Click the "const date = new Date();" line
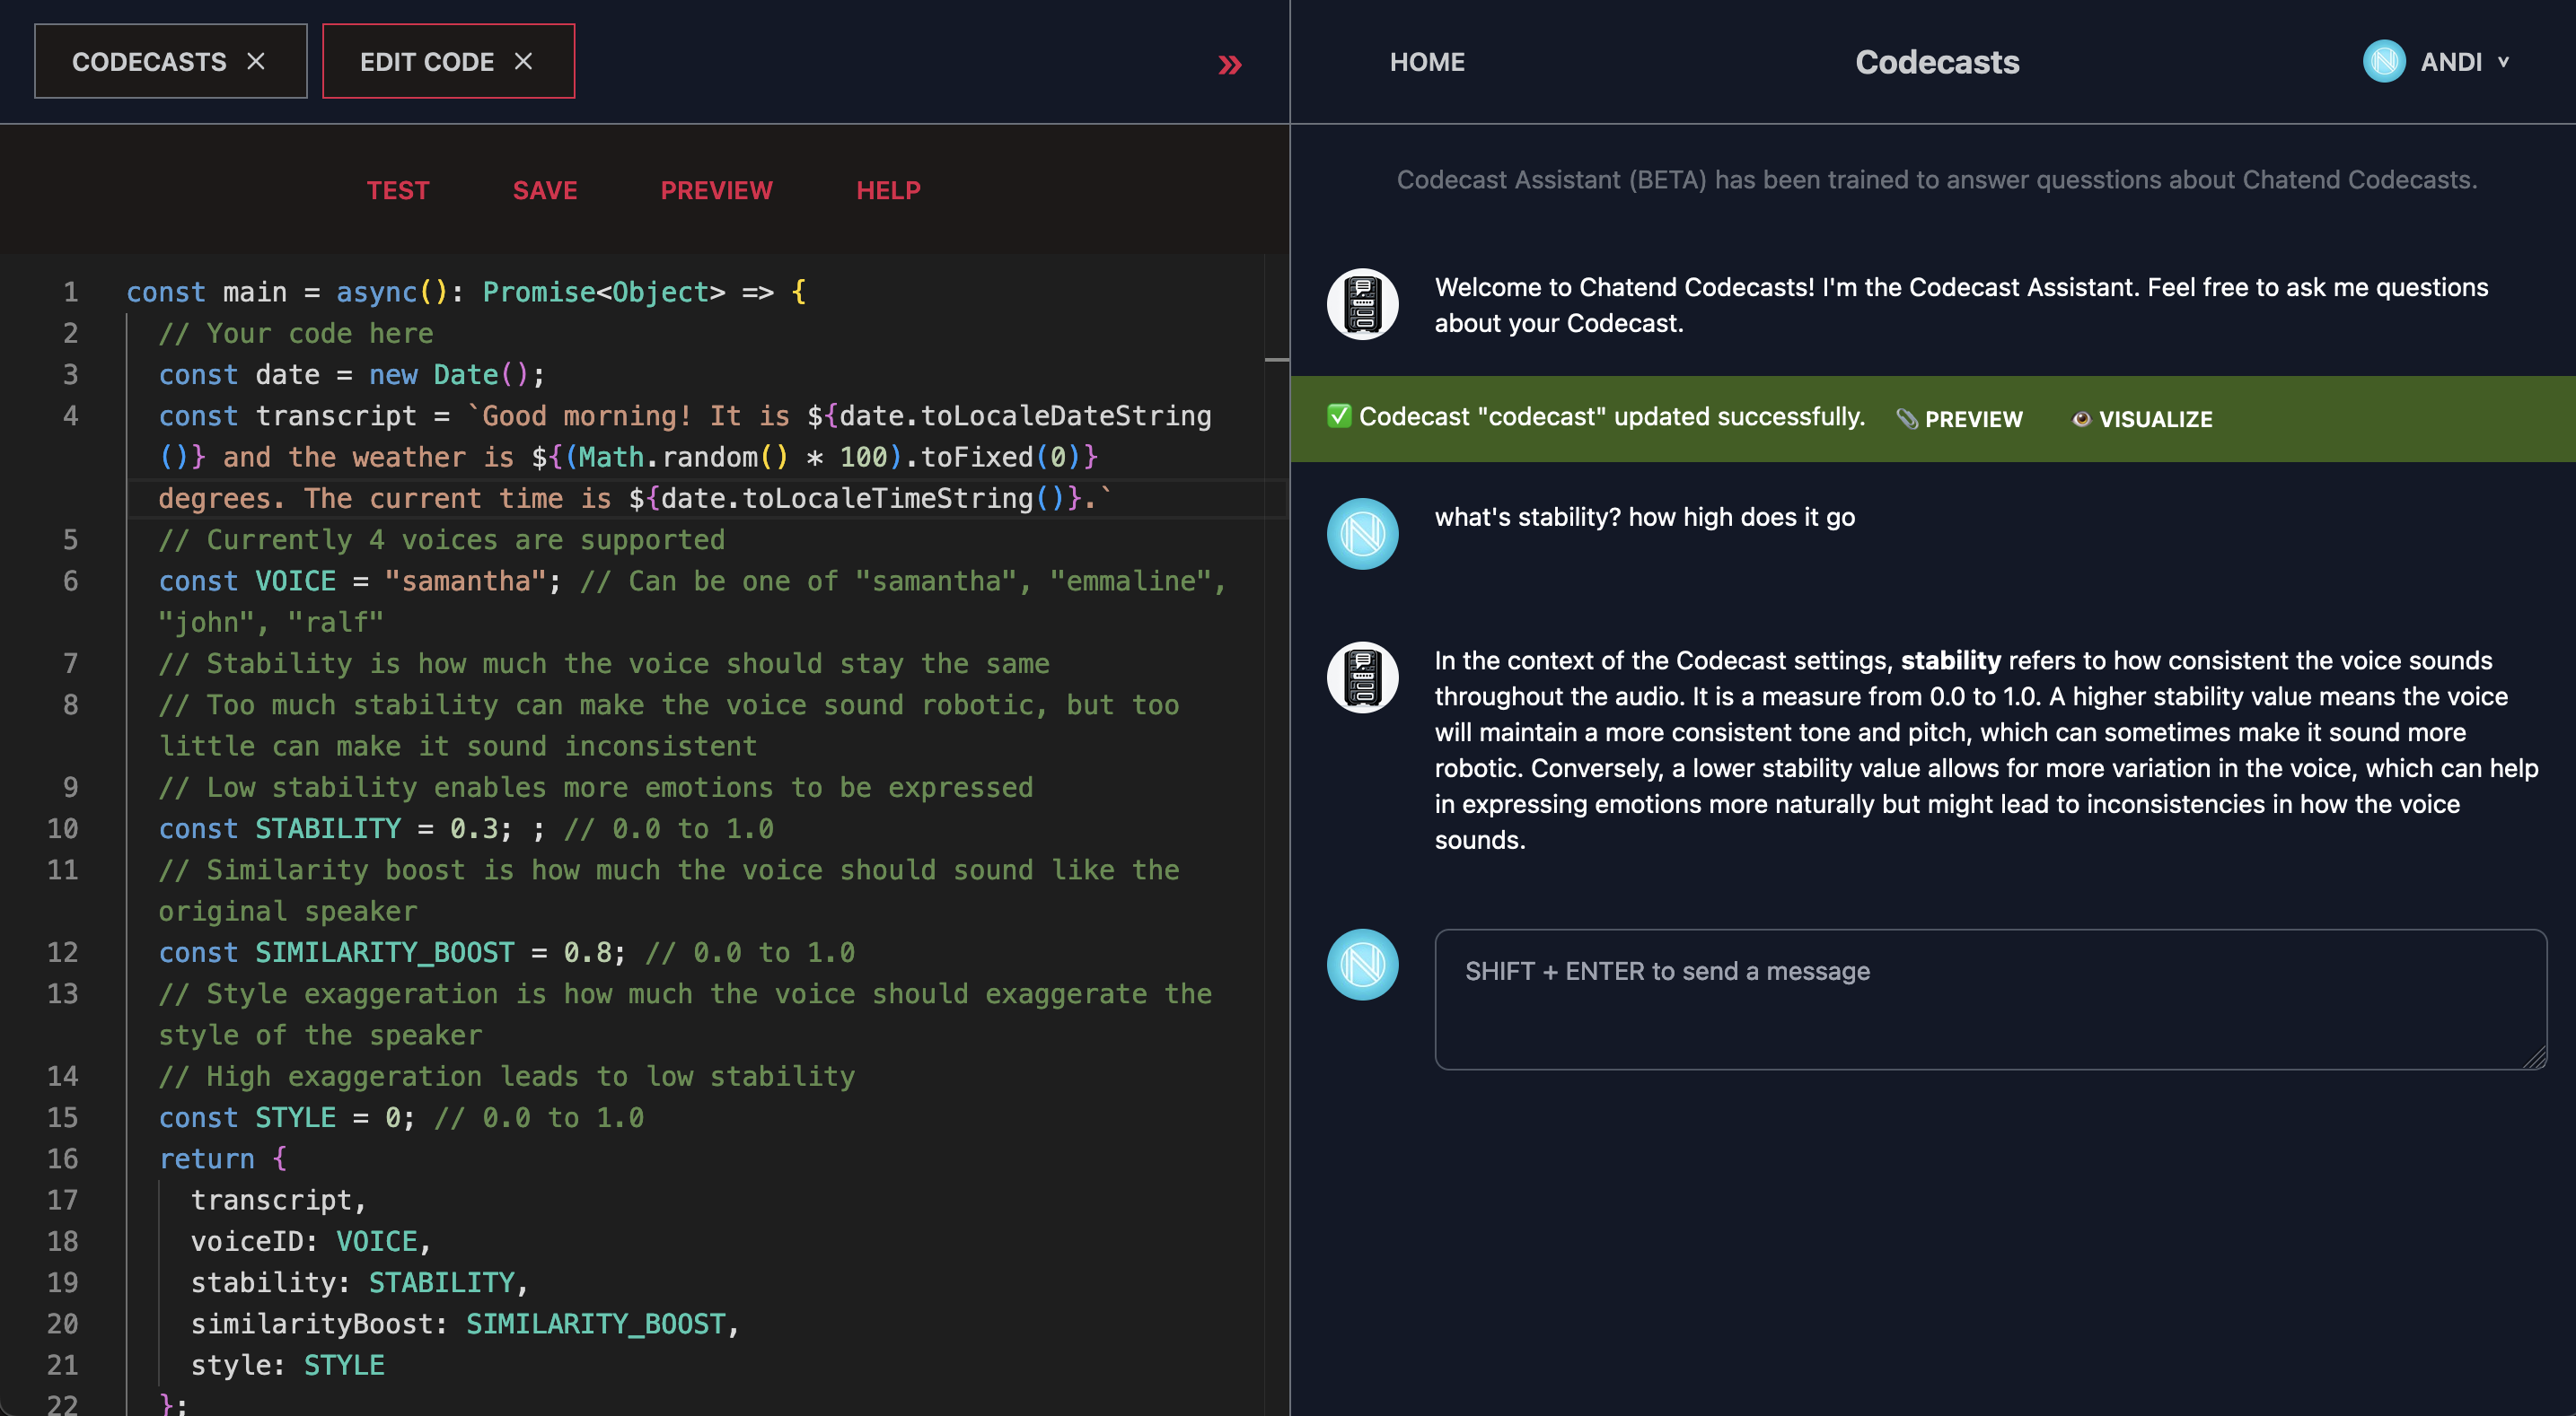2576x1416 pixels. click(352, 375)
